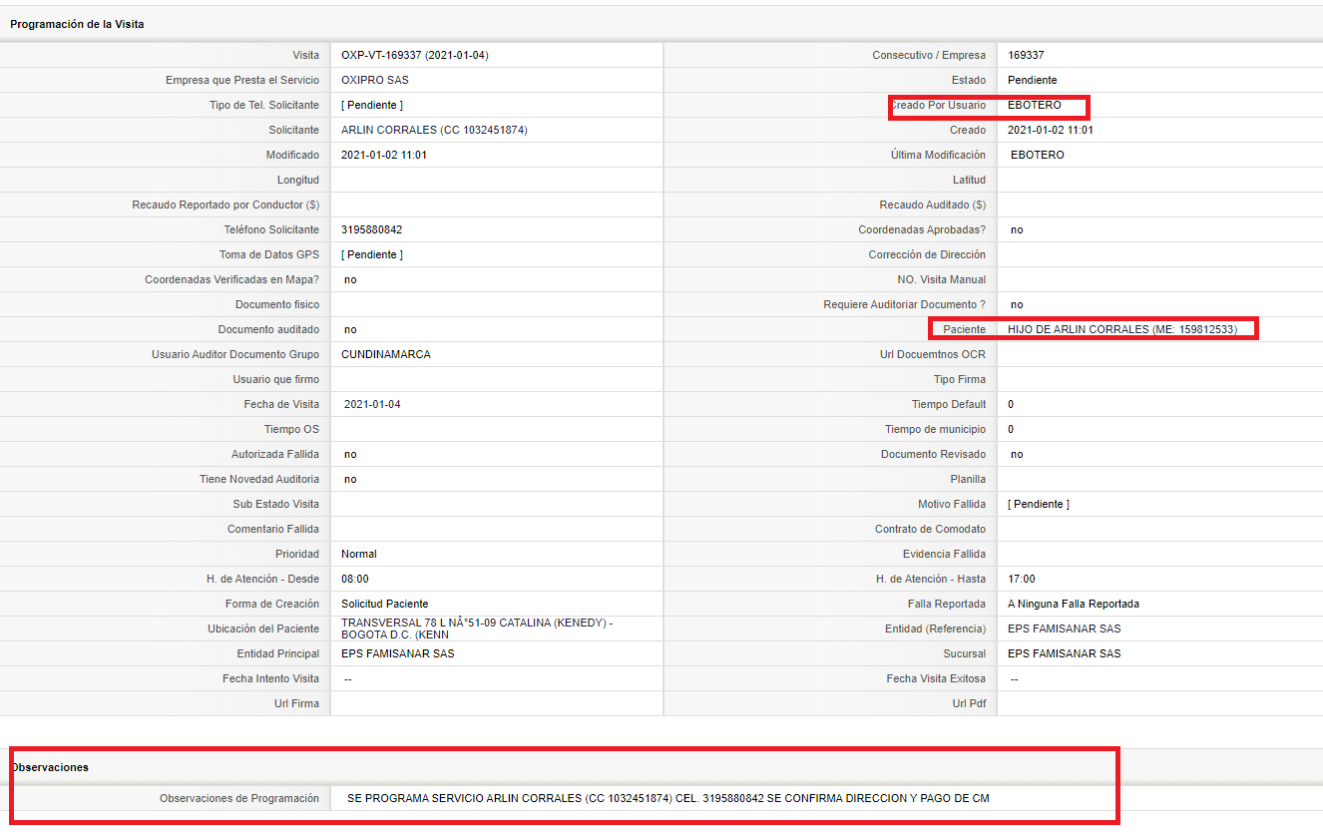Image resolution: width=1323 pixels, height=839 pixels.
Task: Select EBOTERO in the Última Modificación row
Action: coord(1038,155)
